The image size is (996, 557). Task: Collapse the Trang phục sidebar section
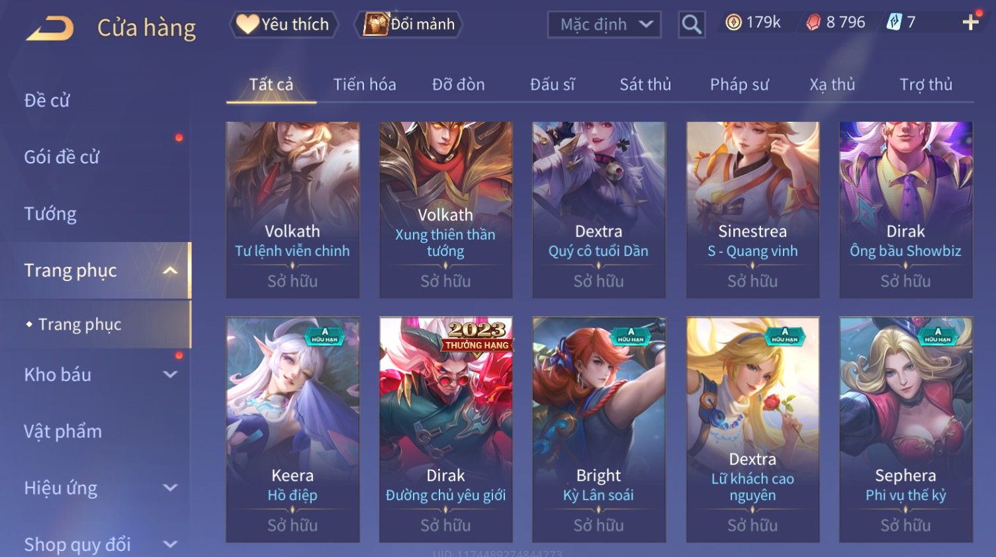170,271
